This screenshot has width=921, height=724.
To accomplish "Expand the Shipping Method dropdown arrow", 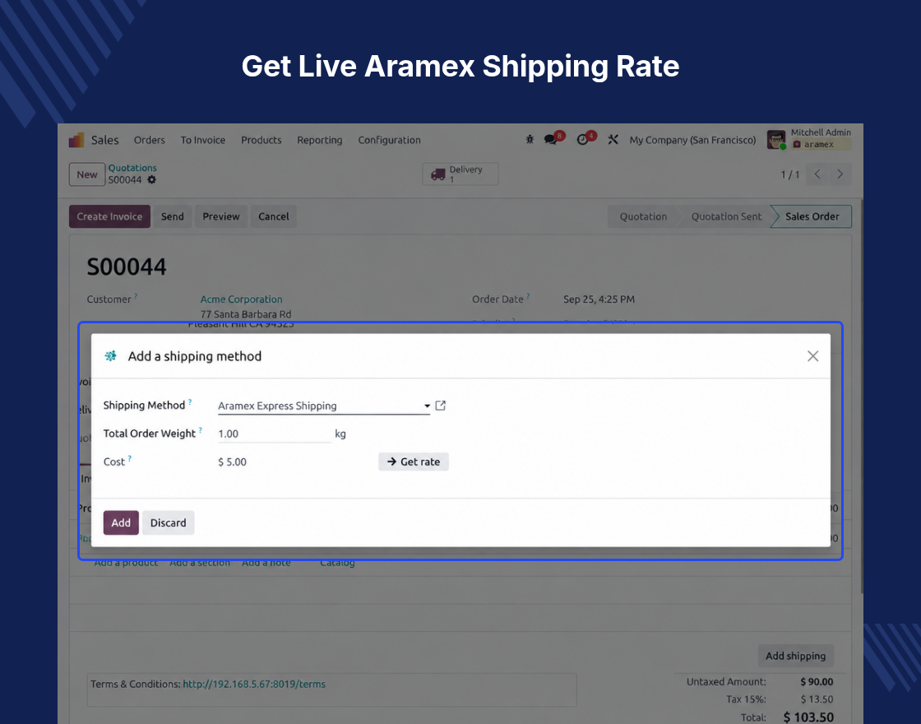I will [x=427, y=406].
